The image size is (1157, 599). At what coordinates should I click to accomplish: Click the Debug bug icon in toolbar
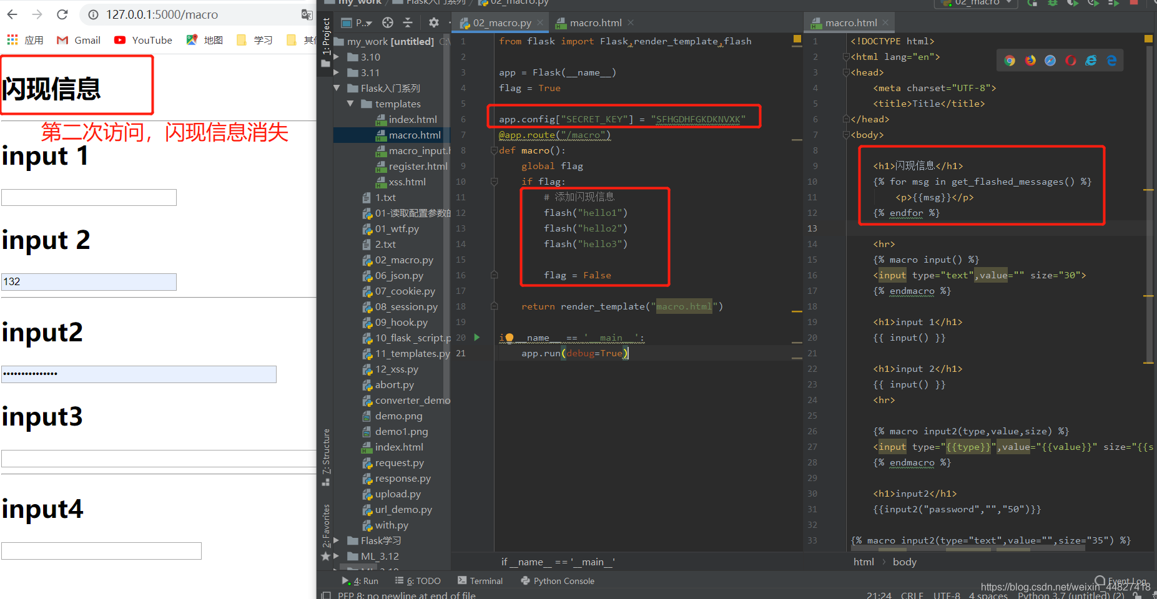pyautogui.click(x=1053, y=2)
